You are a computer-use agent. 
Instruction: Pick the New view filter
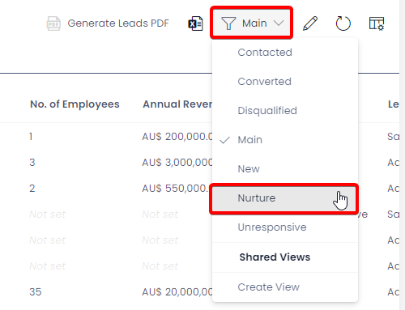point(285,169)
